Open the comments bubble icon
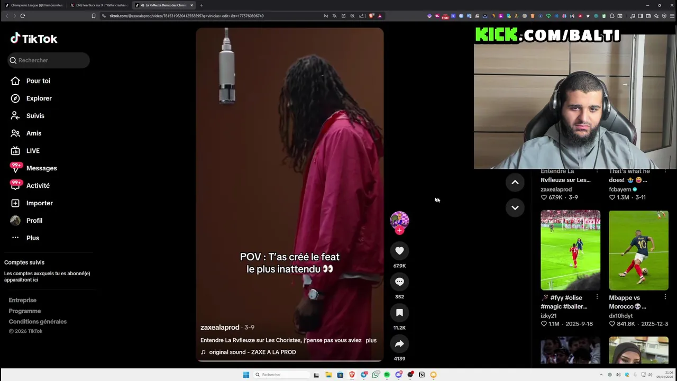677x381 pixels. tap(399, 282)
